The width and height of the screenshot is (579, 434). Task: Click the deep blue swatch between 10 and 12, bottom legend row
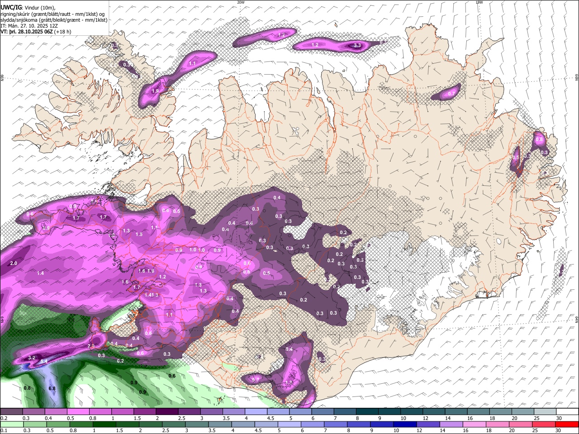click(404, 424)
